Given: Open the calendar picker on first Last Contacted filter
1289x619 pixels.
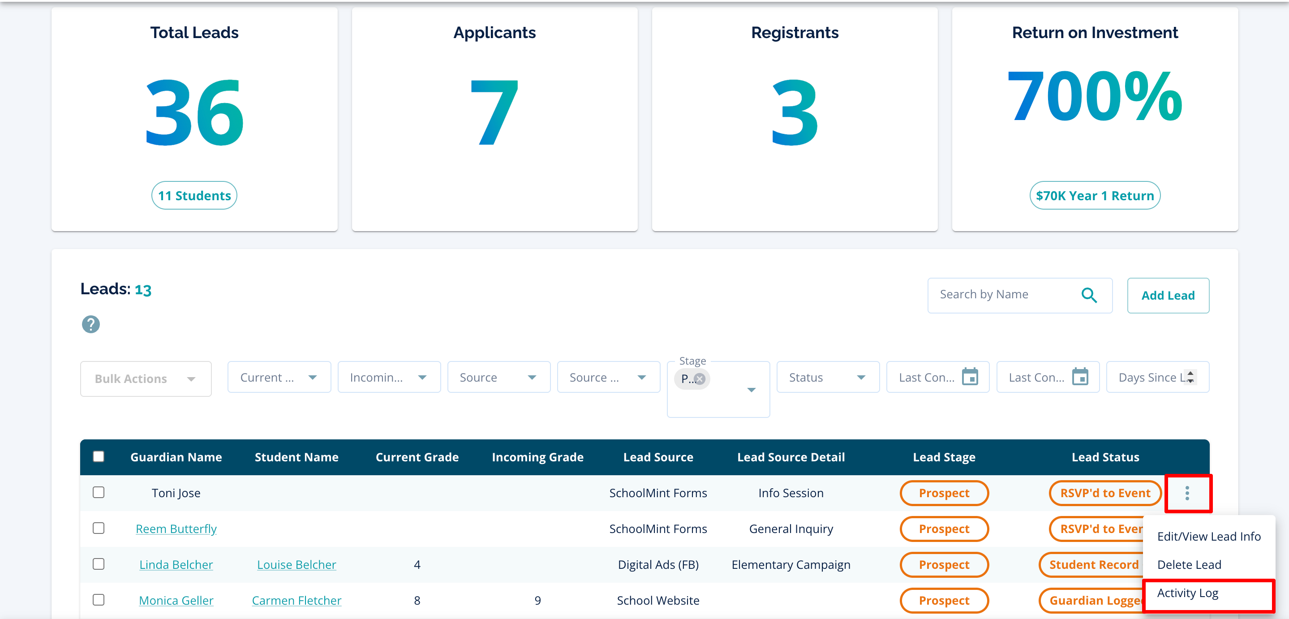Looking at the screenshot, I should tap(971, 377).
